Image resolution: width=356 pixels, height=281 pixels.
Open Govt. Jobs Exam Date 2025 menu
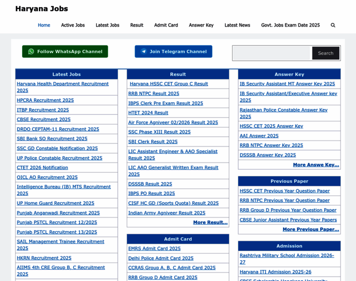[290, 25]
